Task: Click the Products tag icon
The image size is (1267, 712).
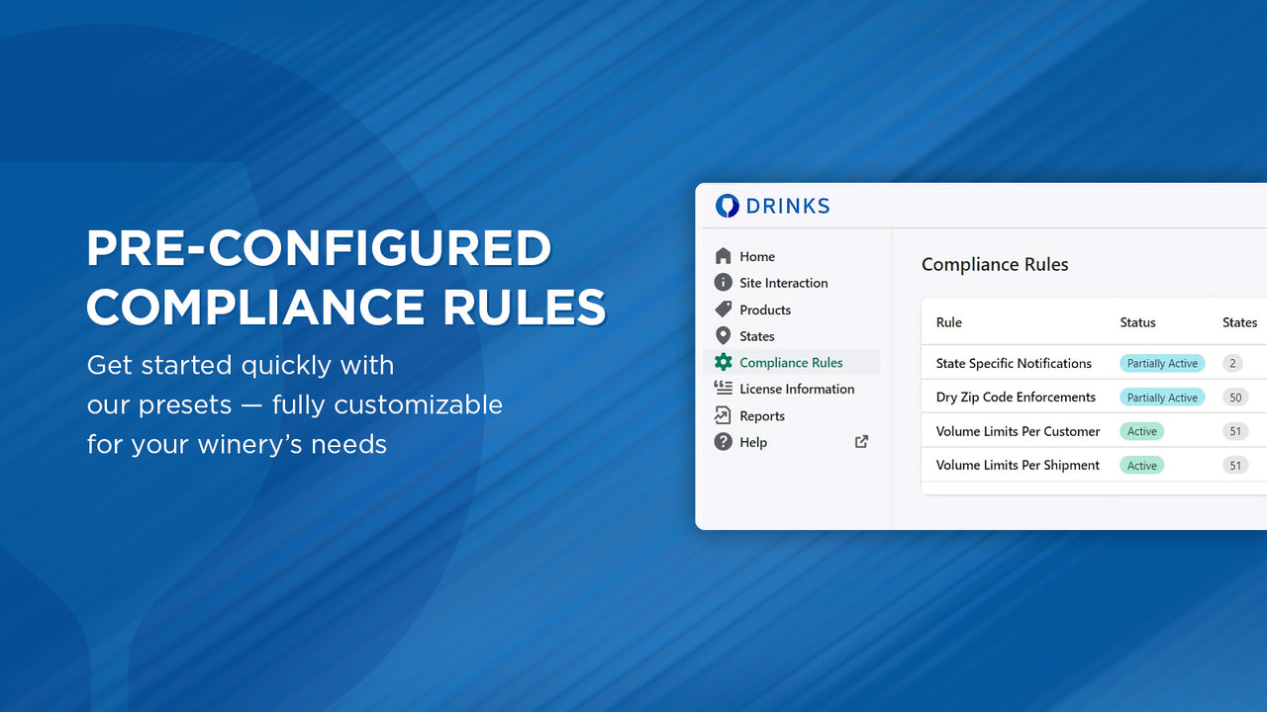Action: point(722,309)
